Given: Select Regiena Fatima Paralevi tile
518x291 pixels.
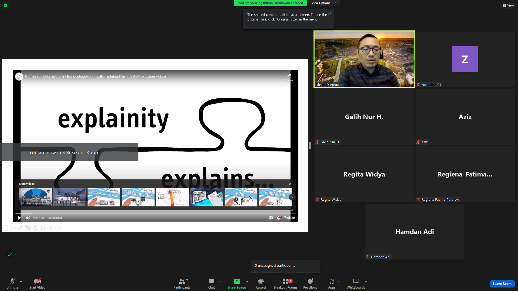Looking at the screenshot, I should pos(465,174).
